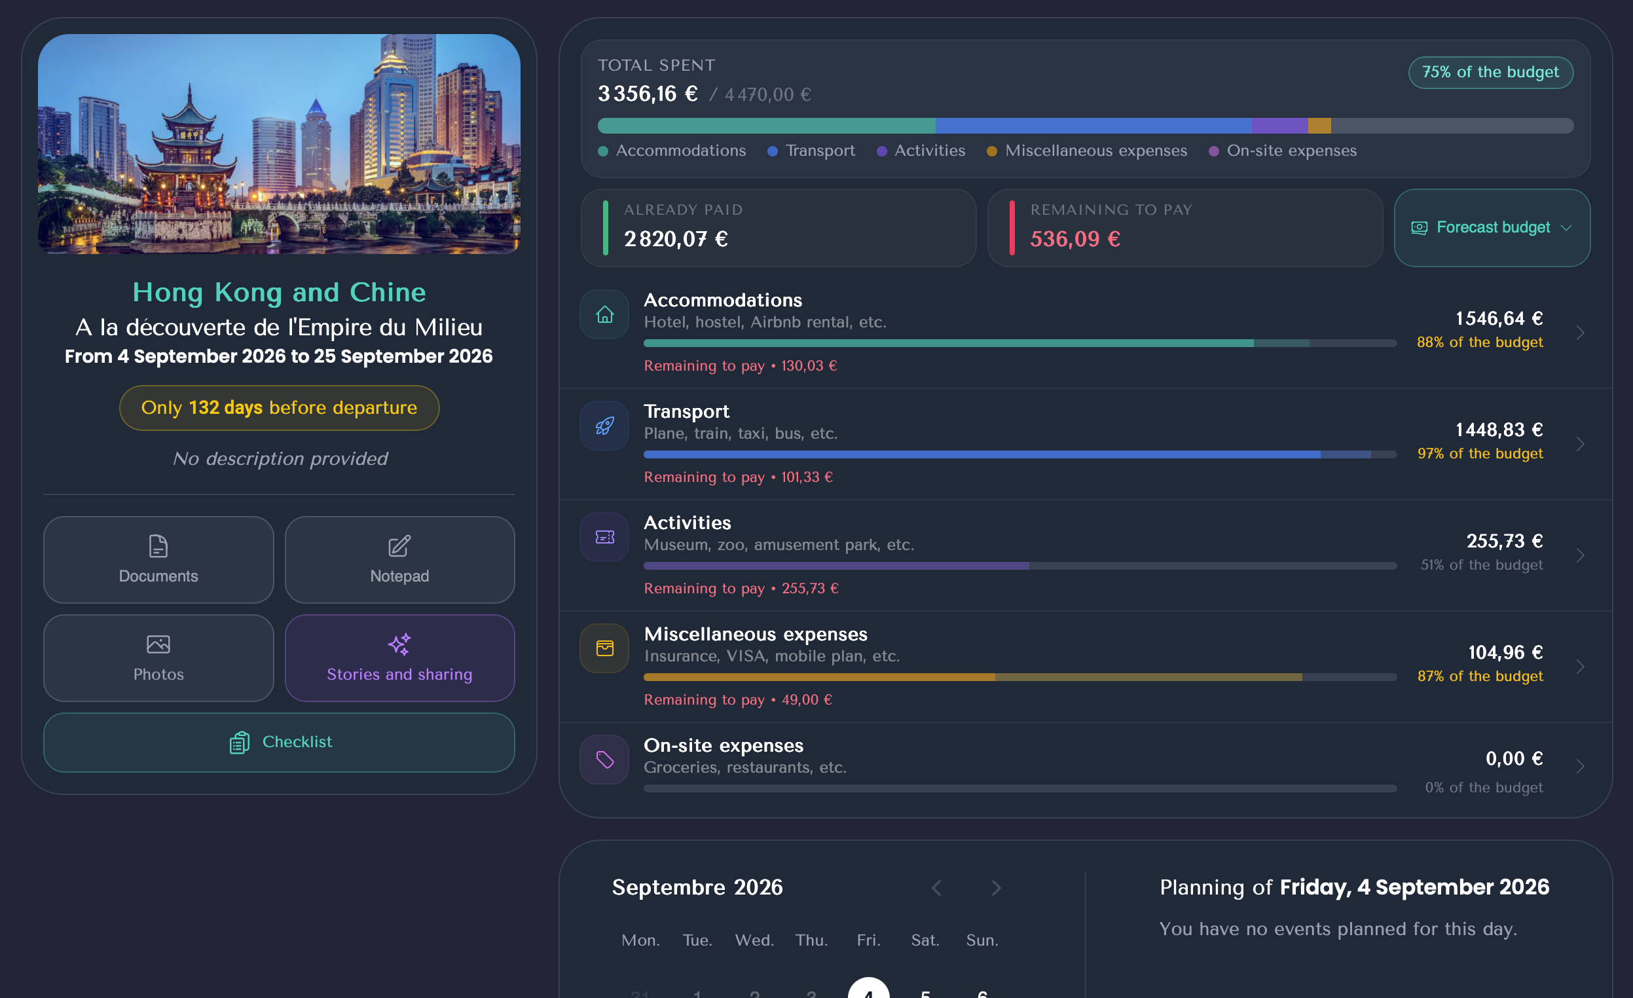Expand Accommodations row with right chevron
Viewport: 1633px width, 998px height.
coord(1580,333)
